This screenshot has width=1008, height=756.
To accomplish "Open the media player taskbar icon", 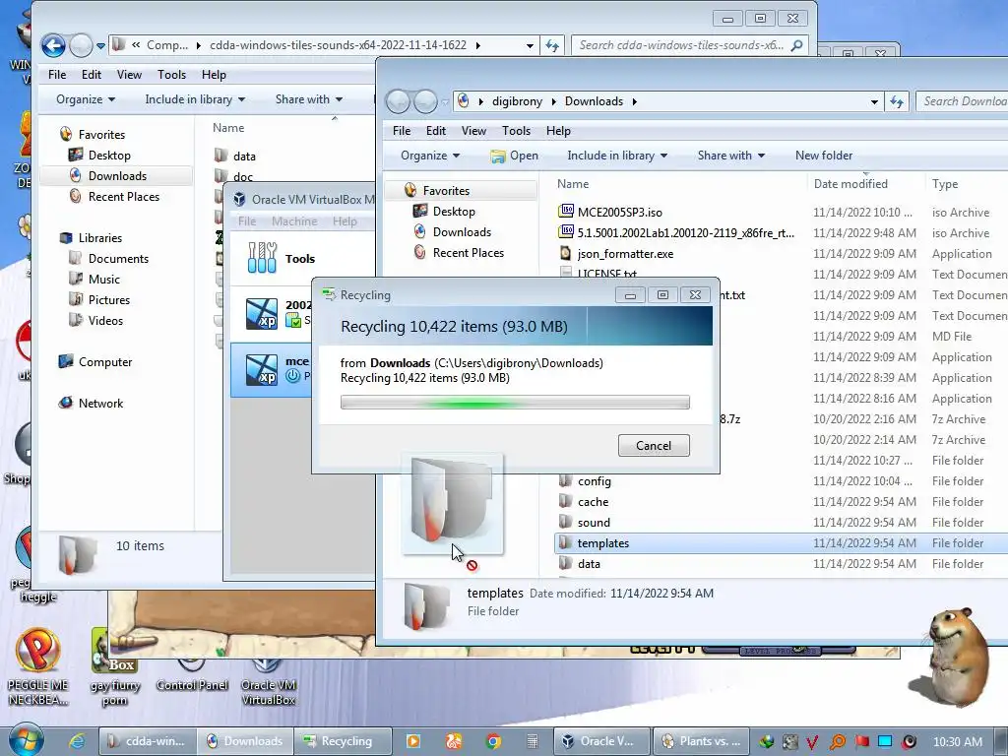I will click(x=412, y=741).
